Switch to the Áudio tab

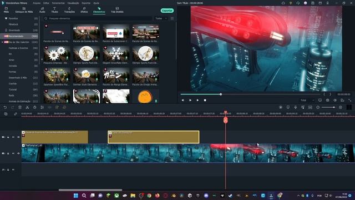pos(42,10)
